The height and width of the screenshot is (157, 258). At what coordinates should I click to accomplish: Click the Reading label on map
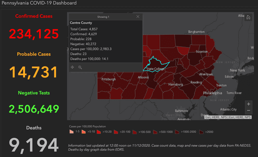tap(196, 82)
